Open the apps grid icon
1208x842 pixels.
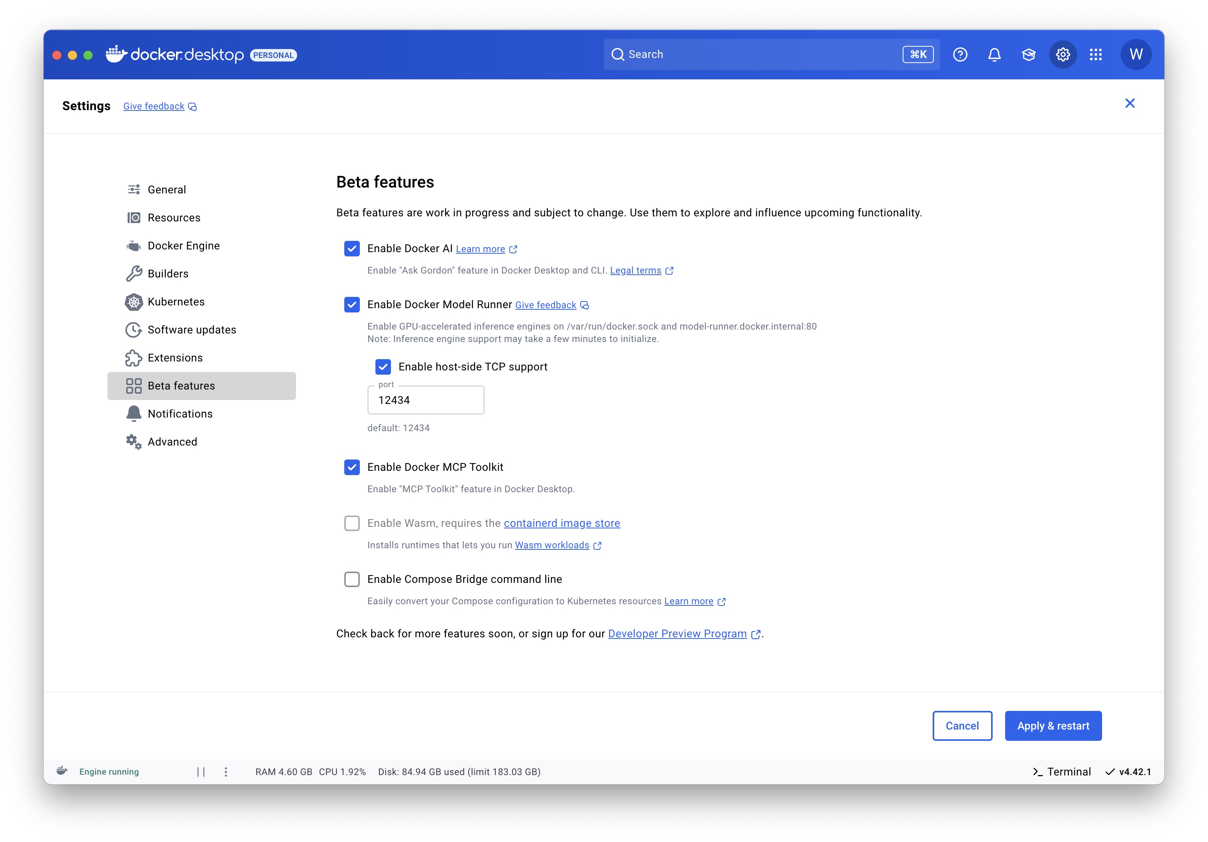(1095, 54)
